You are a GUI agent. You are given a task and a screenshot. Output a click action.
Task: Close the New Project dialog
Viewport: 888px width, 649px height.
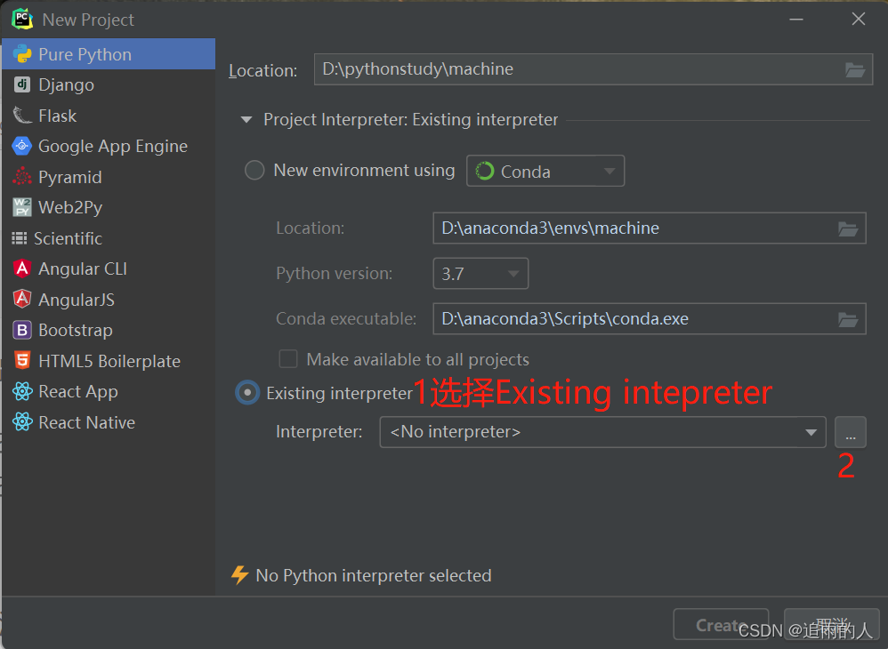858,20
